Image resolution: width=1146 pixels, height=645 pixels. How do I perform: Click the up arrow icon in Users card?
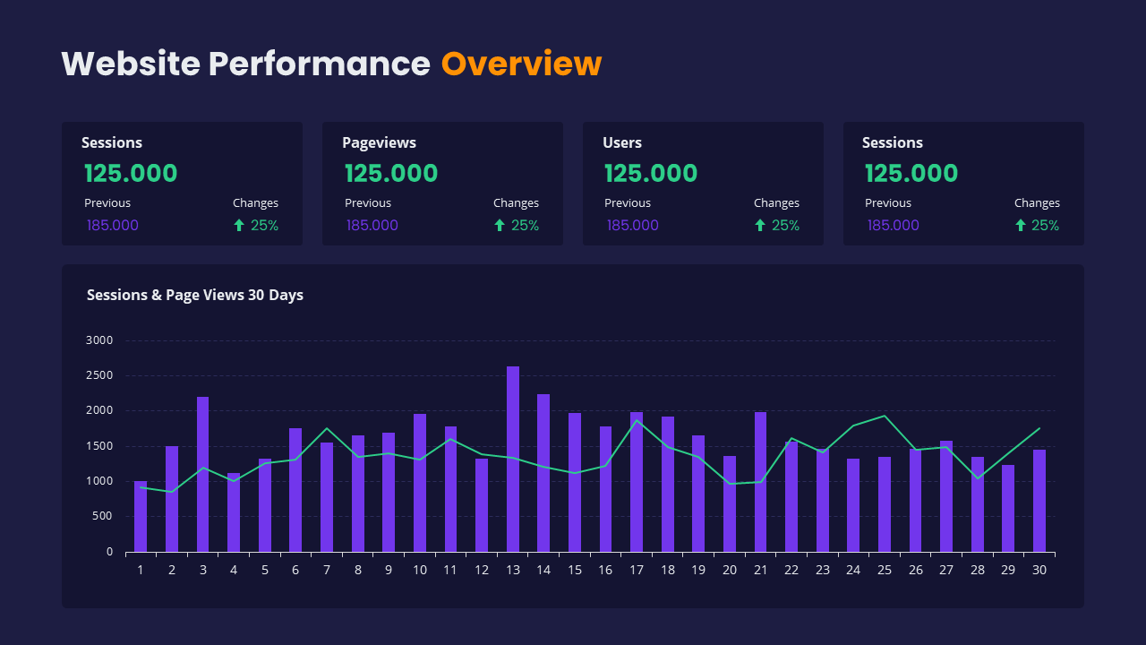click(x=761, y=225)
